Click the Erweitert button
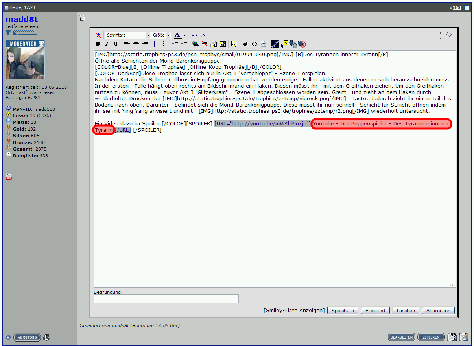Viewport: 474px width, 346px height. pyautogui.click(x=375, y=311)
